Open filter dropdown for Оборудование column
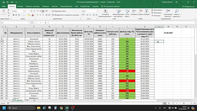The image size is (197, 111). [x=24, y=36]
